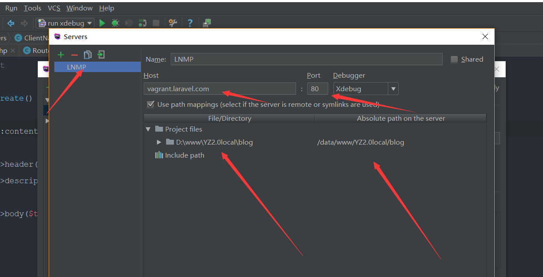543x277 pixels.
Task: Click the memory chip save icon
Action: [207, 23]
